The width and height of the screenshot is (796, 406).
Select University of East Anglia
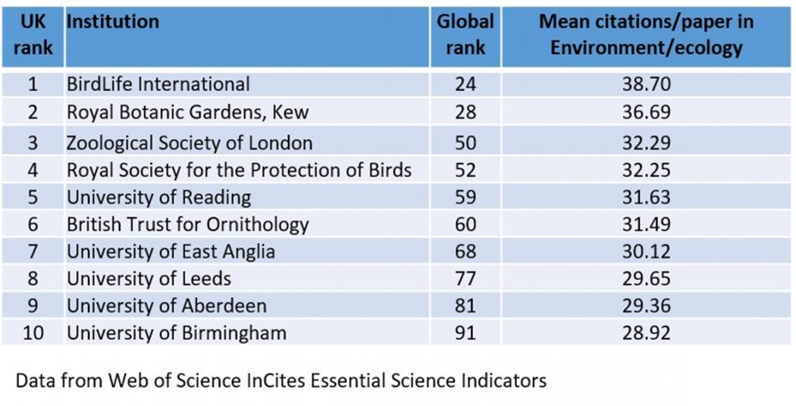(x=171, y=251)
